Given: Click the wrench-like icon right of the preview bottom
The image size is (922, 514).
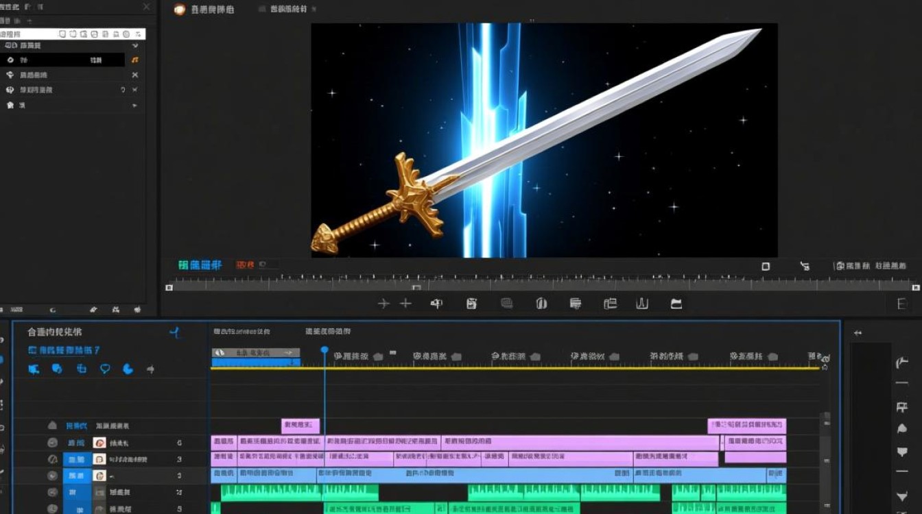Looking at the screenshot, I should point(805,266).
